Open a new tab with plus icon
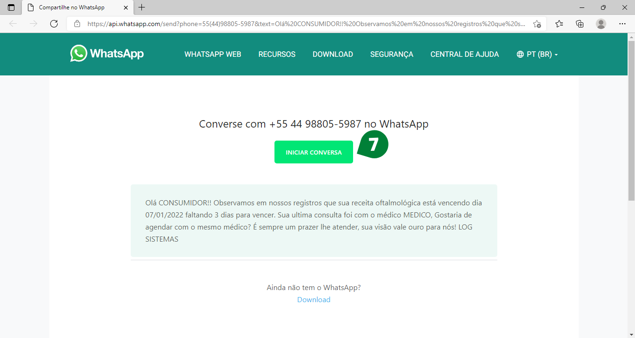Image resolution: width=635 pixels, height=338 pixels. [142, 7]
